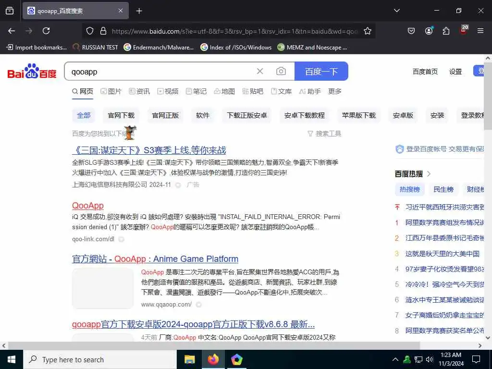
Task: Open Firefox application hamburger menu
Action: [480, 31]
